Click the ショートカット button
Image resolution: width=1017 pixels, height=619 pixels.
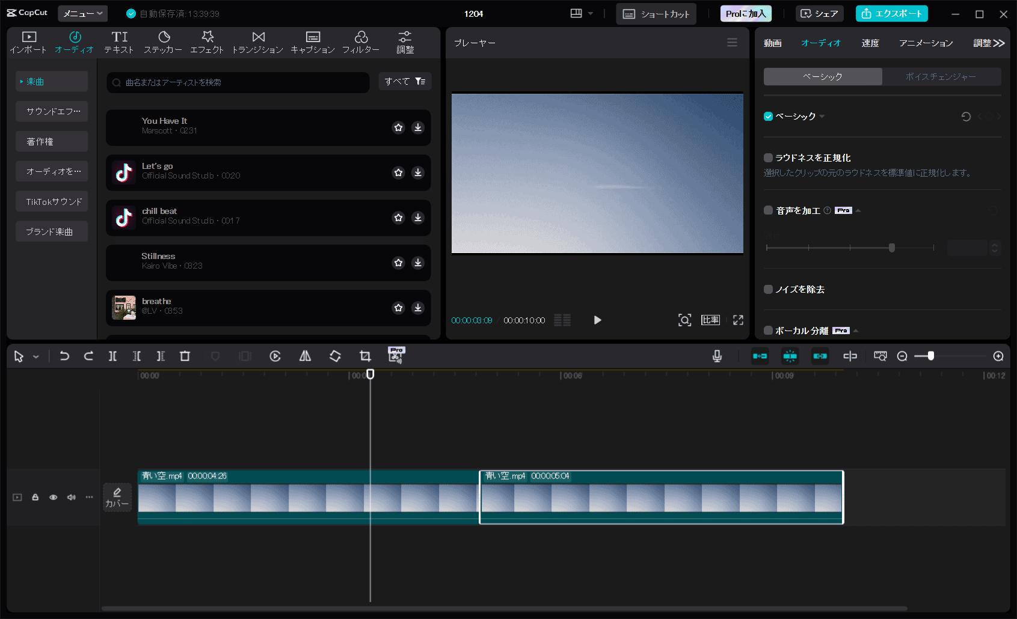coord(656,14)
